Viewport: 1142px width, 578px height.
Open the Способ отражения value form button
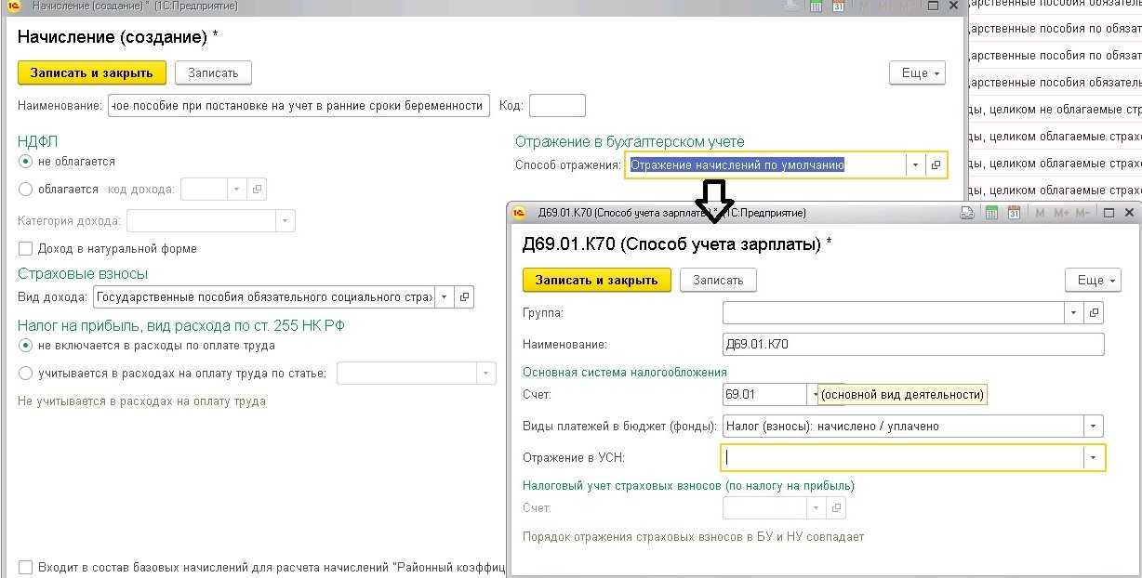click(x=936, y=165)
